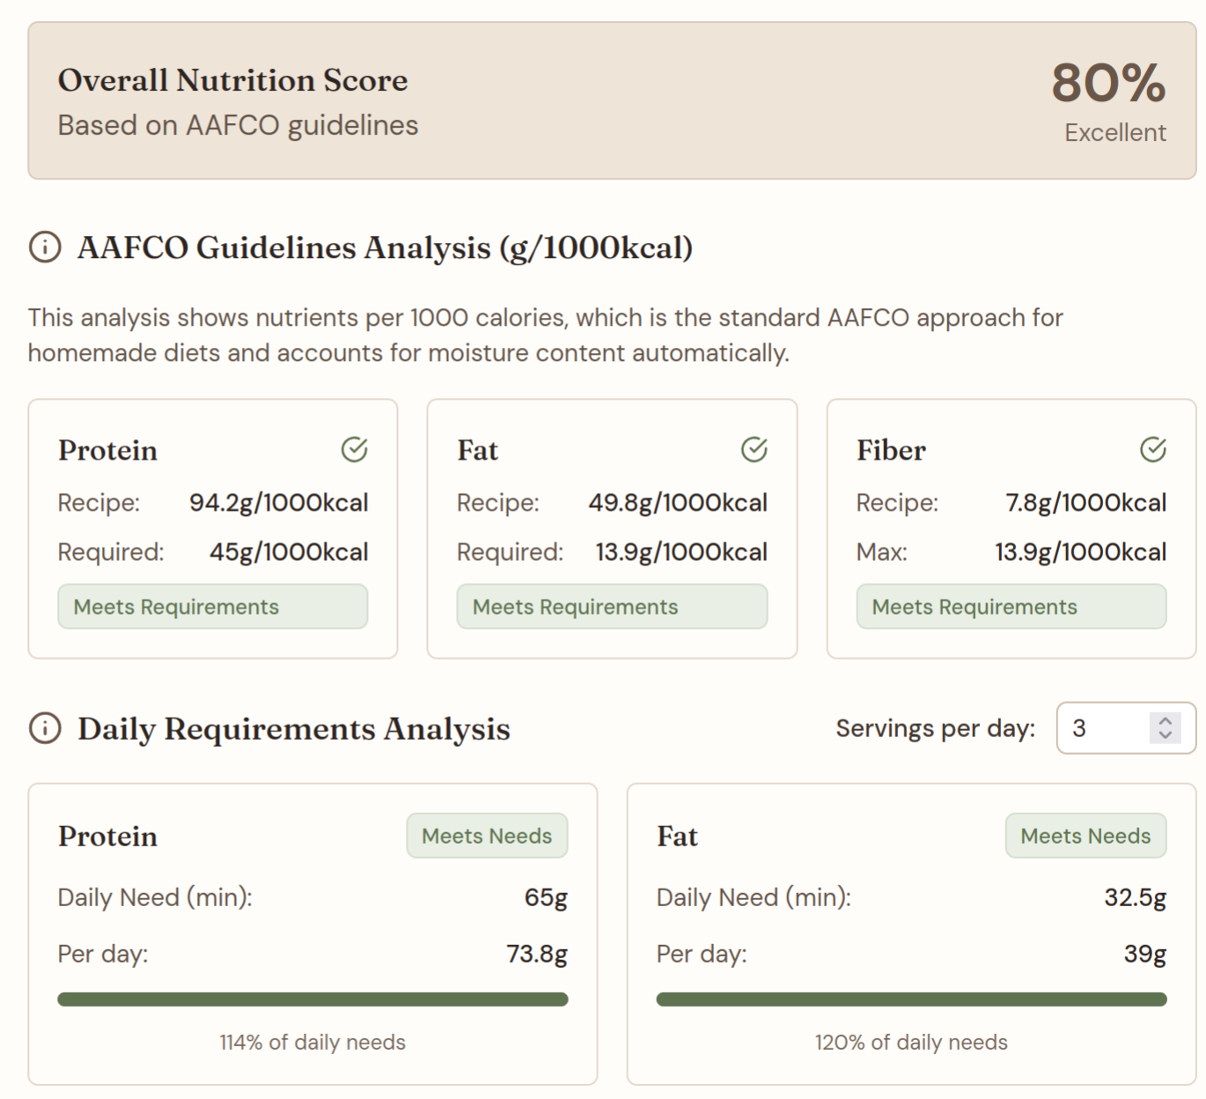Screen dimensions: 1206x1099
Task: Select the checkmark icon on the Protein card
Action: (355, 450)
